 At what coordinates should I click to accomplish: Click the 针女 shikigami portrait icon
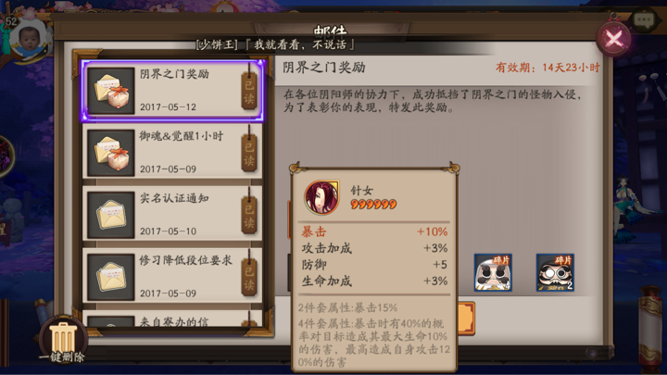[322, 197]
